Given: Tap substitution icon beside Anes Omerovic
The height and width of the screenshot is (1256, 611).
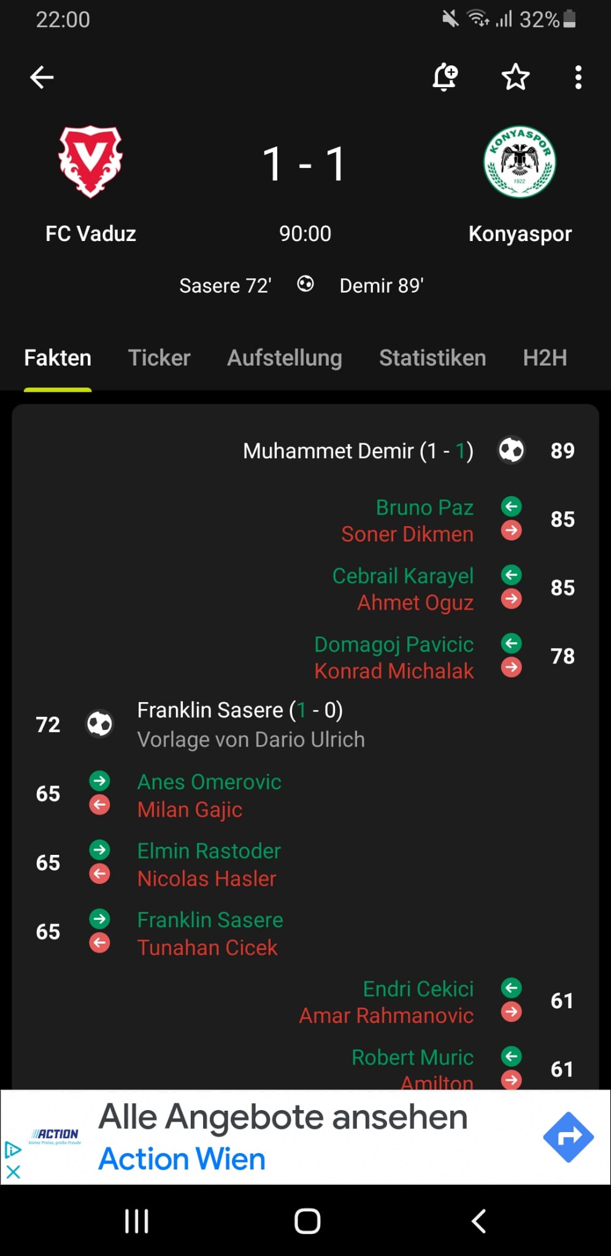Looking at the screenshot, I should (x=99, y=781).
